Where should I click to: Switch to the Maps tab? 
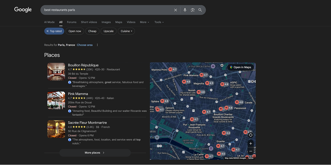119,22
